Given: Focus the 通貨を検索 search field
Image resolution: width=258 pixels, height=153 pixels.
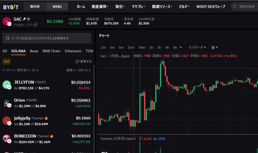Looking at the screenshot, I should [x=244, y=7].
